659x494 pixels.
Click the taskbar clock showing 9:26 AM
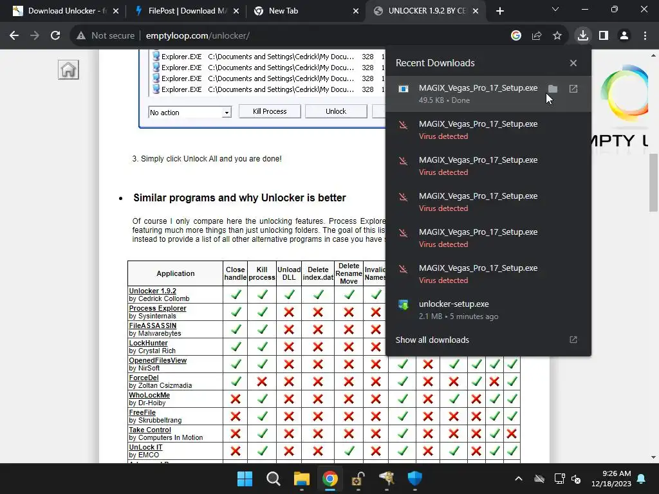point(611,479)
